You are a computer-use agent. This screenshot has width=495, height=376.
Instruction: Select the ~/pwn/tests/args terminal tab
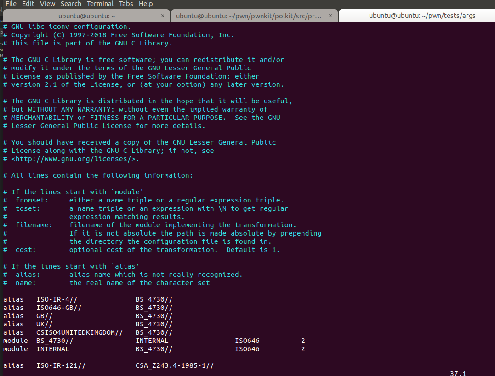coord(421,16)
